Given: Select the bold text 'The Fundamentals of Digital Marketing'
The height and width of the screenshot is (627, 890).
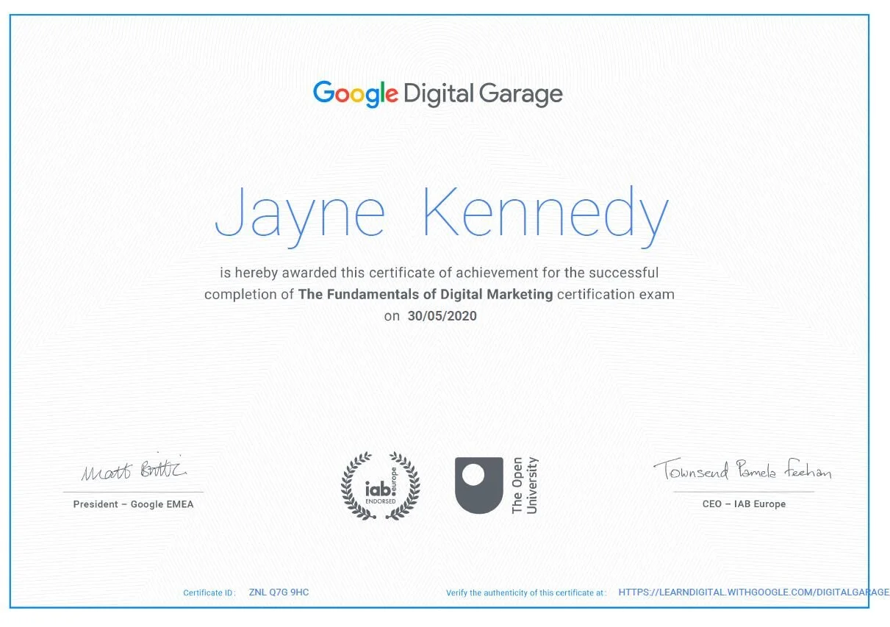Looking at the screenshot, I should click(x=425, y=294).
